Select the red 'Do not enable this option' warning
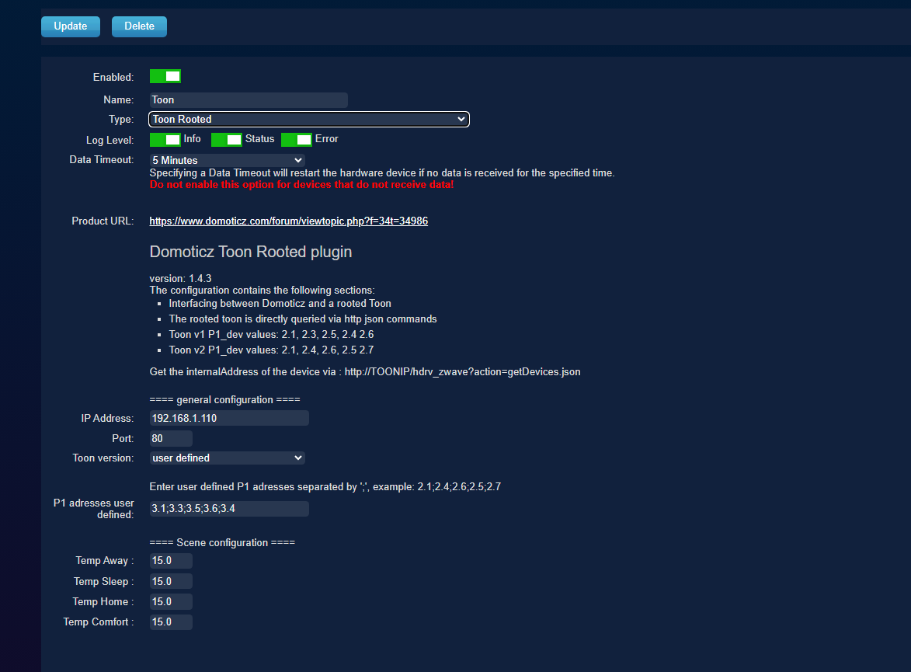This screenshot has width=911, height=672. coord(301,184)
